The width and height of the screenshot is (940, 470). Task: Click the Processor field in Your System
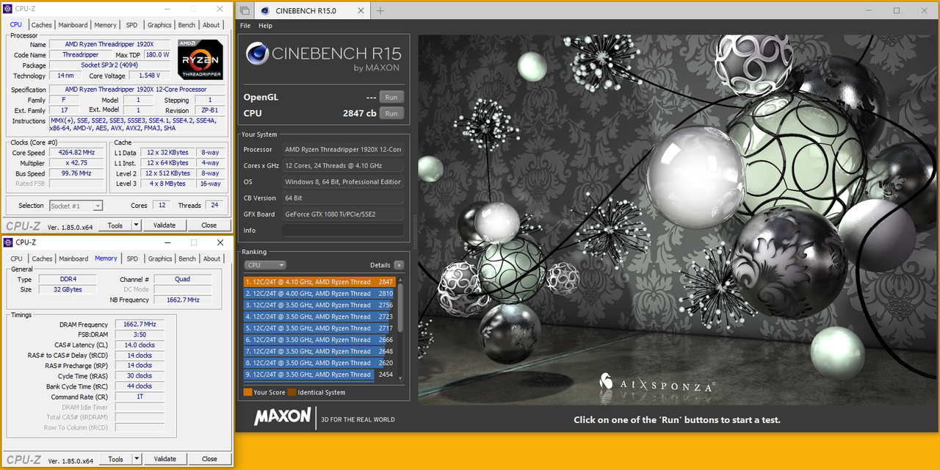point(343,150)
